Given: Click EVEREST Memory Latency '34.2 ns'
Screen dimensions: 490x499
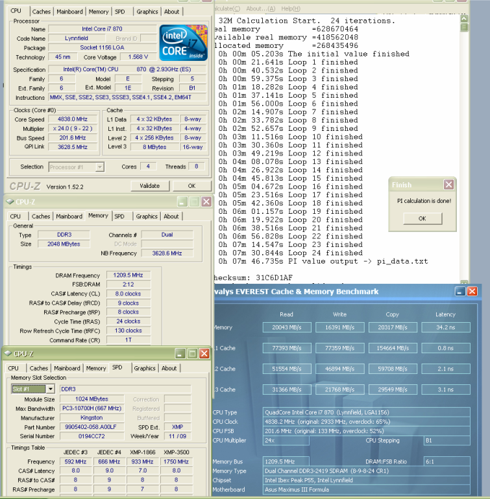Looking at the screenshot, I should [x=446, y=327].
